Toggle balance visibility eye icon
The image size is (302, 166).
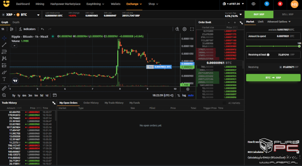point(253,4)
